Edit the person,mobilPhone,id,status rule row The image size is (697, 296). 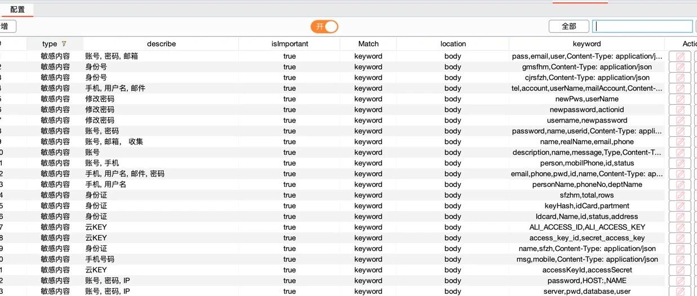pyautogui.click(x=680, y=163)
